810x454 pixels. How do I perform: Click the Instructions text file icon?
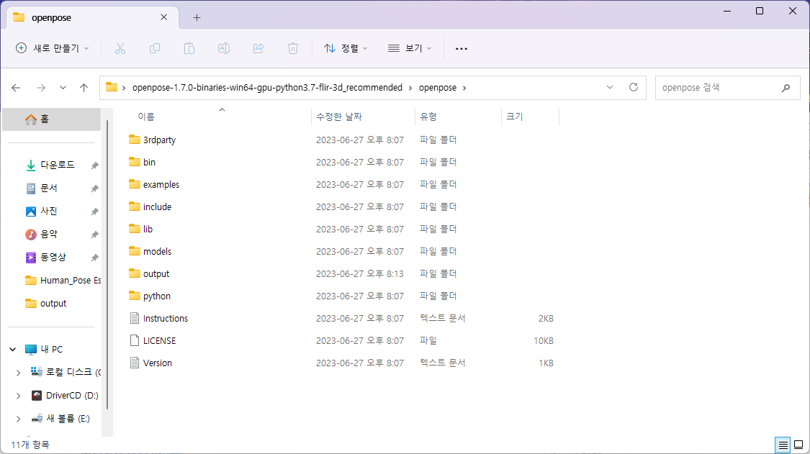point(135,318)
